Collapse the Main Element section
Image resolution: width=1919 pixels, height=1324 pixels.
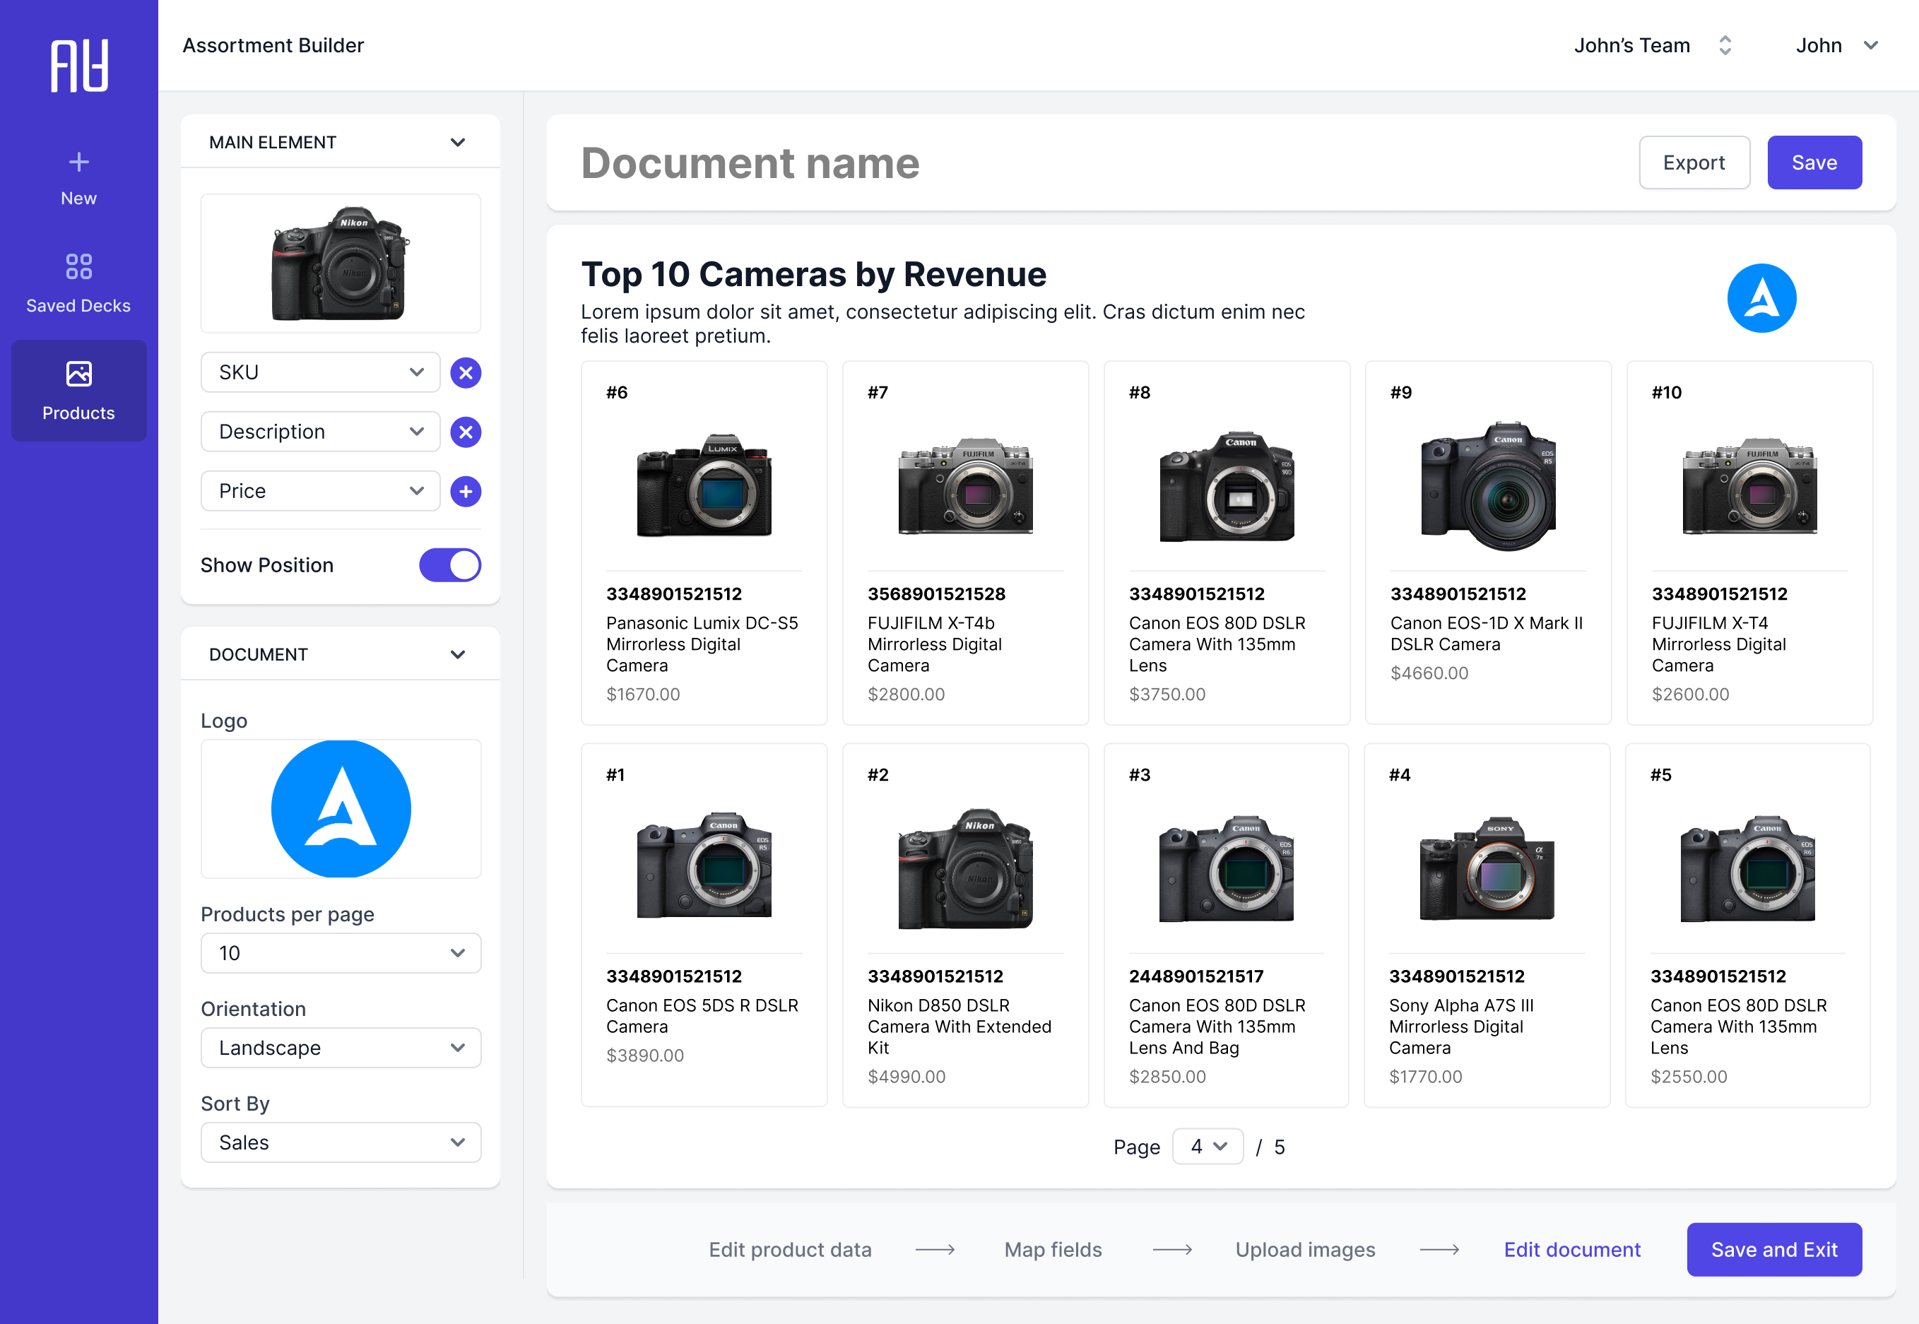coord(457,142)
